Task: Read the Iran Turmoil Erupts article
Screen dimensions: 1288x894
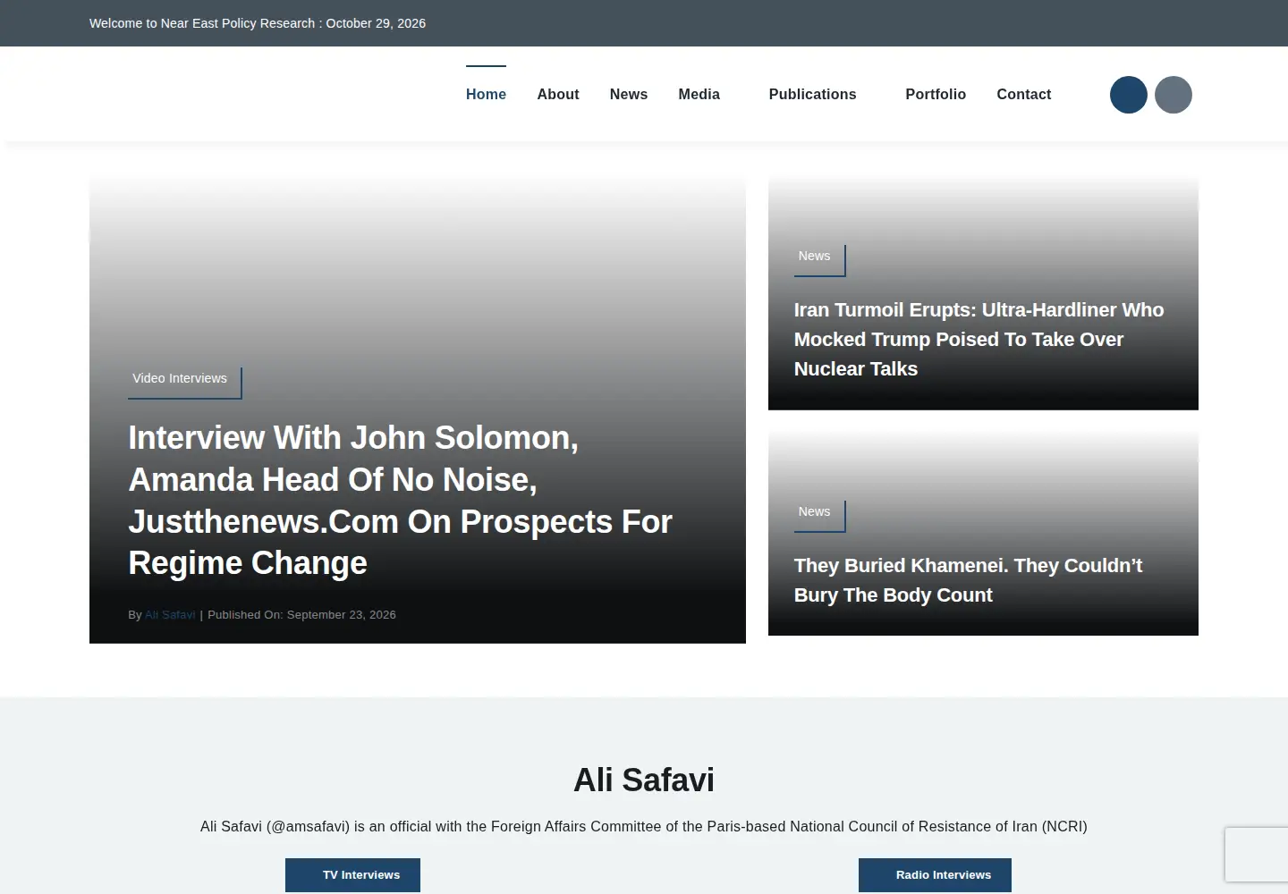Action: (979, 340)
